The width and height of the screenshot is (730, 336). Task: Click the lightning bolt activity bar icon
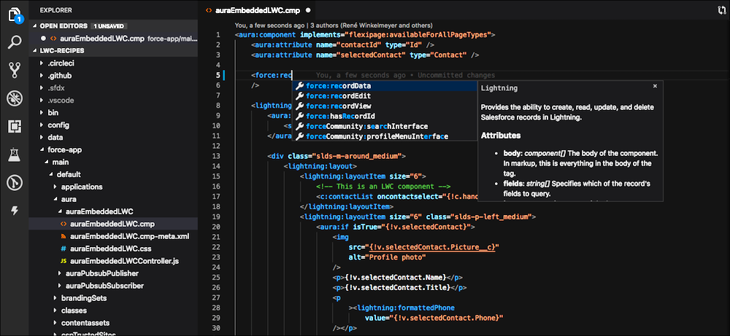[14, 211]
